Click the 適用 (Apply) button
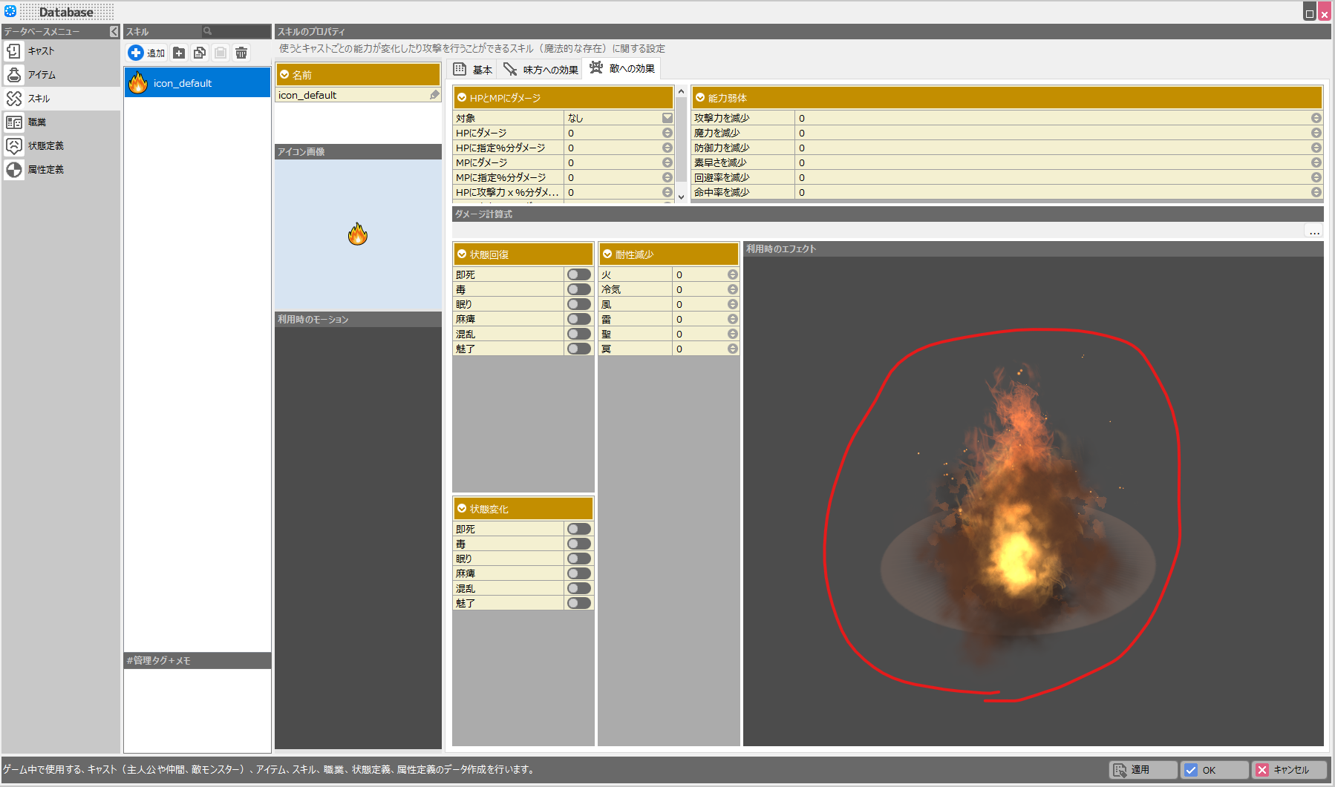Viewport: 1335px width, 787px height. (x=1142, y=770)
